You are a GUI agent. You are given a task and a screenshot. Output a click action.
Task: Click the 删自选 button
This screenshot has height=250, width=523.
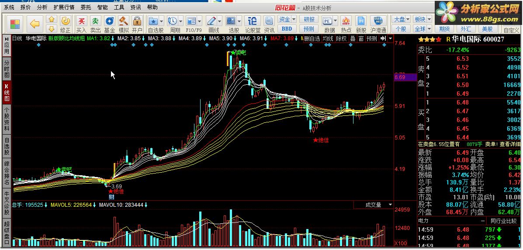312,38
